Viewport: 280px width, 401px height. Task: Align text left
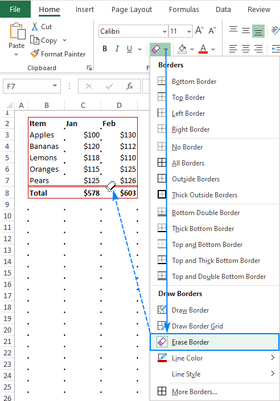(x=233, y=48)
